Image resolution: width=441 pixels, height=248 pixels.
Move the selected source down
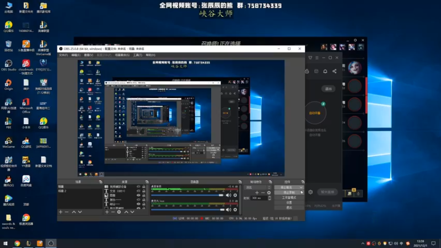132,212
